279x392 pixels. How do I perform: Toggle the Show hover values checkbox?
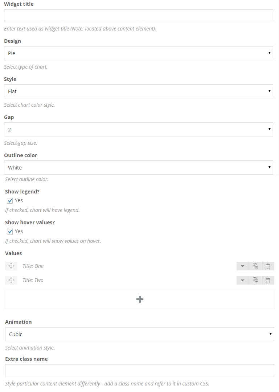pos(10,232)
